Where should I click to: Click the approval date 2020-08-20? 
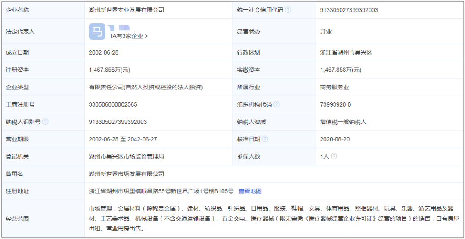[335, 139]
